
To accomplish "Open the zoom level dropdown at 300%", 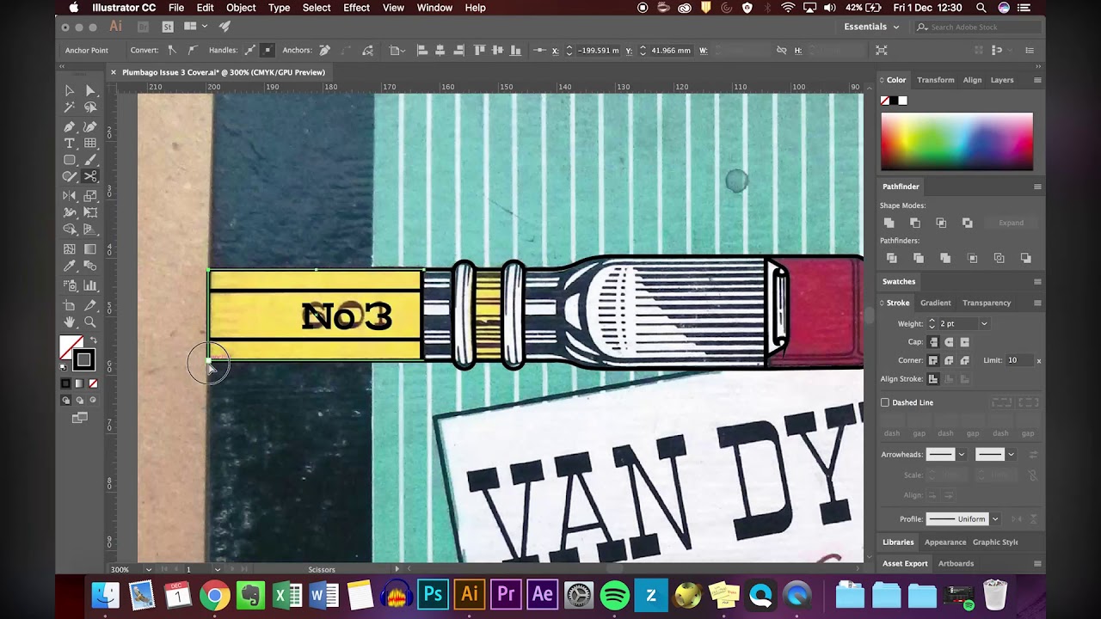I will pos(148,569).
